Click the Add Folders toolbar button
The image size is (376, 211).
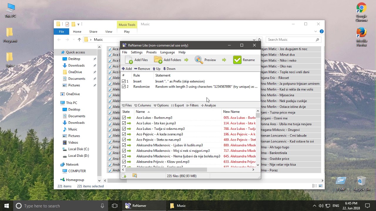tap(168, 60)
